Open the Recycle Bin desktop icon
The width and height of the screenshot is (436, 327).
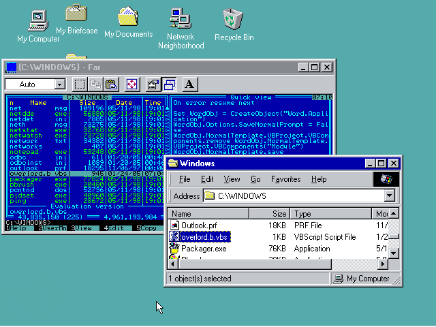pos(233,19)
